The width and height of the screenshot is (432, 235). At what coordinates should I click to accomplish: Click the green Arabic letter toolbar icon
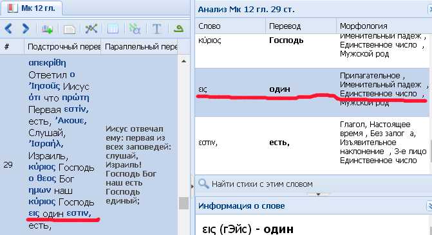click(178, 29)
